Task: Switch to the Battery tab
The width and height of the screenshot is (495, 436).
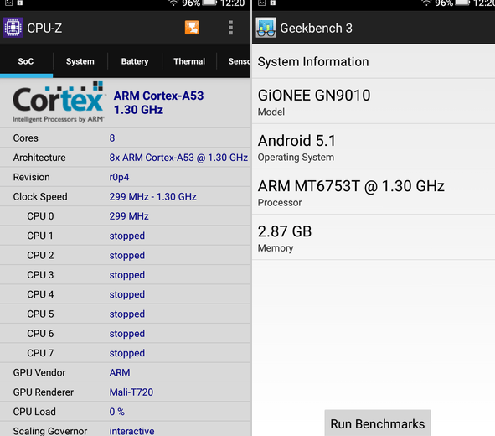Action: click(x=135, y=61)
